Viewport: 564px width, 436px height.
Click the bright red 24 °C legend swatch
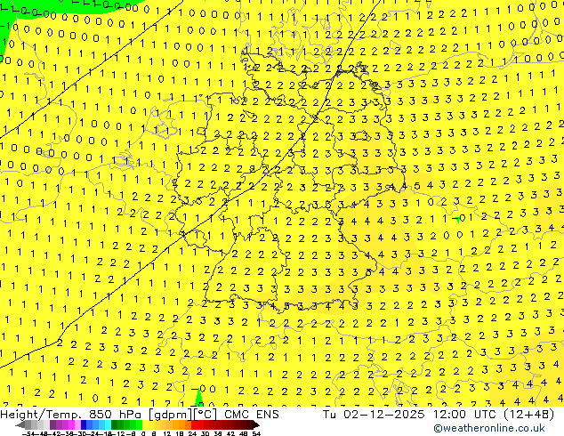[194, 424]
